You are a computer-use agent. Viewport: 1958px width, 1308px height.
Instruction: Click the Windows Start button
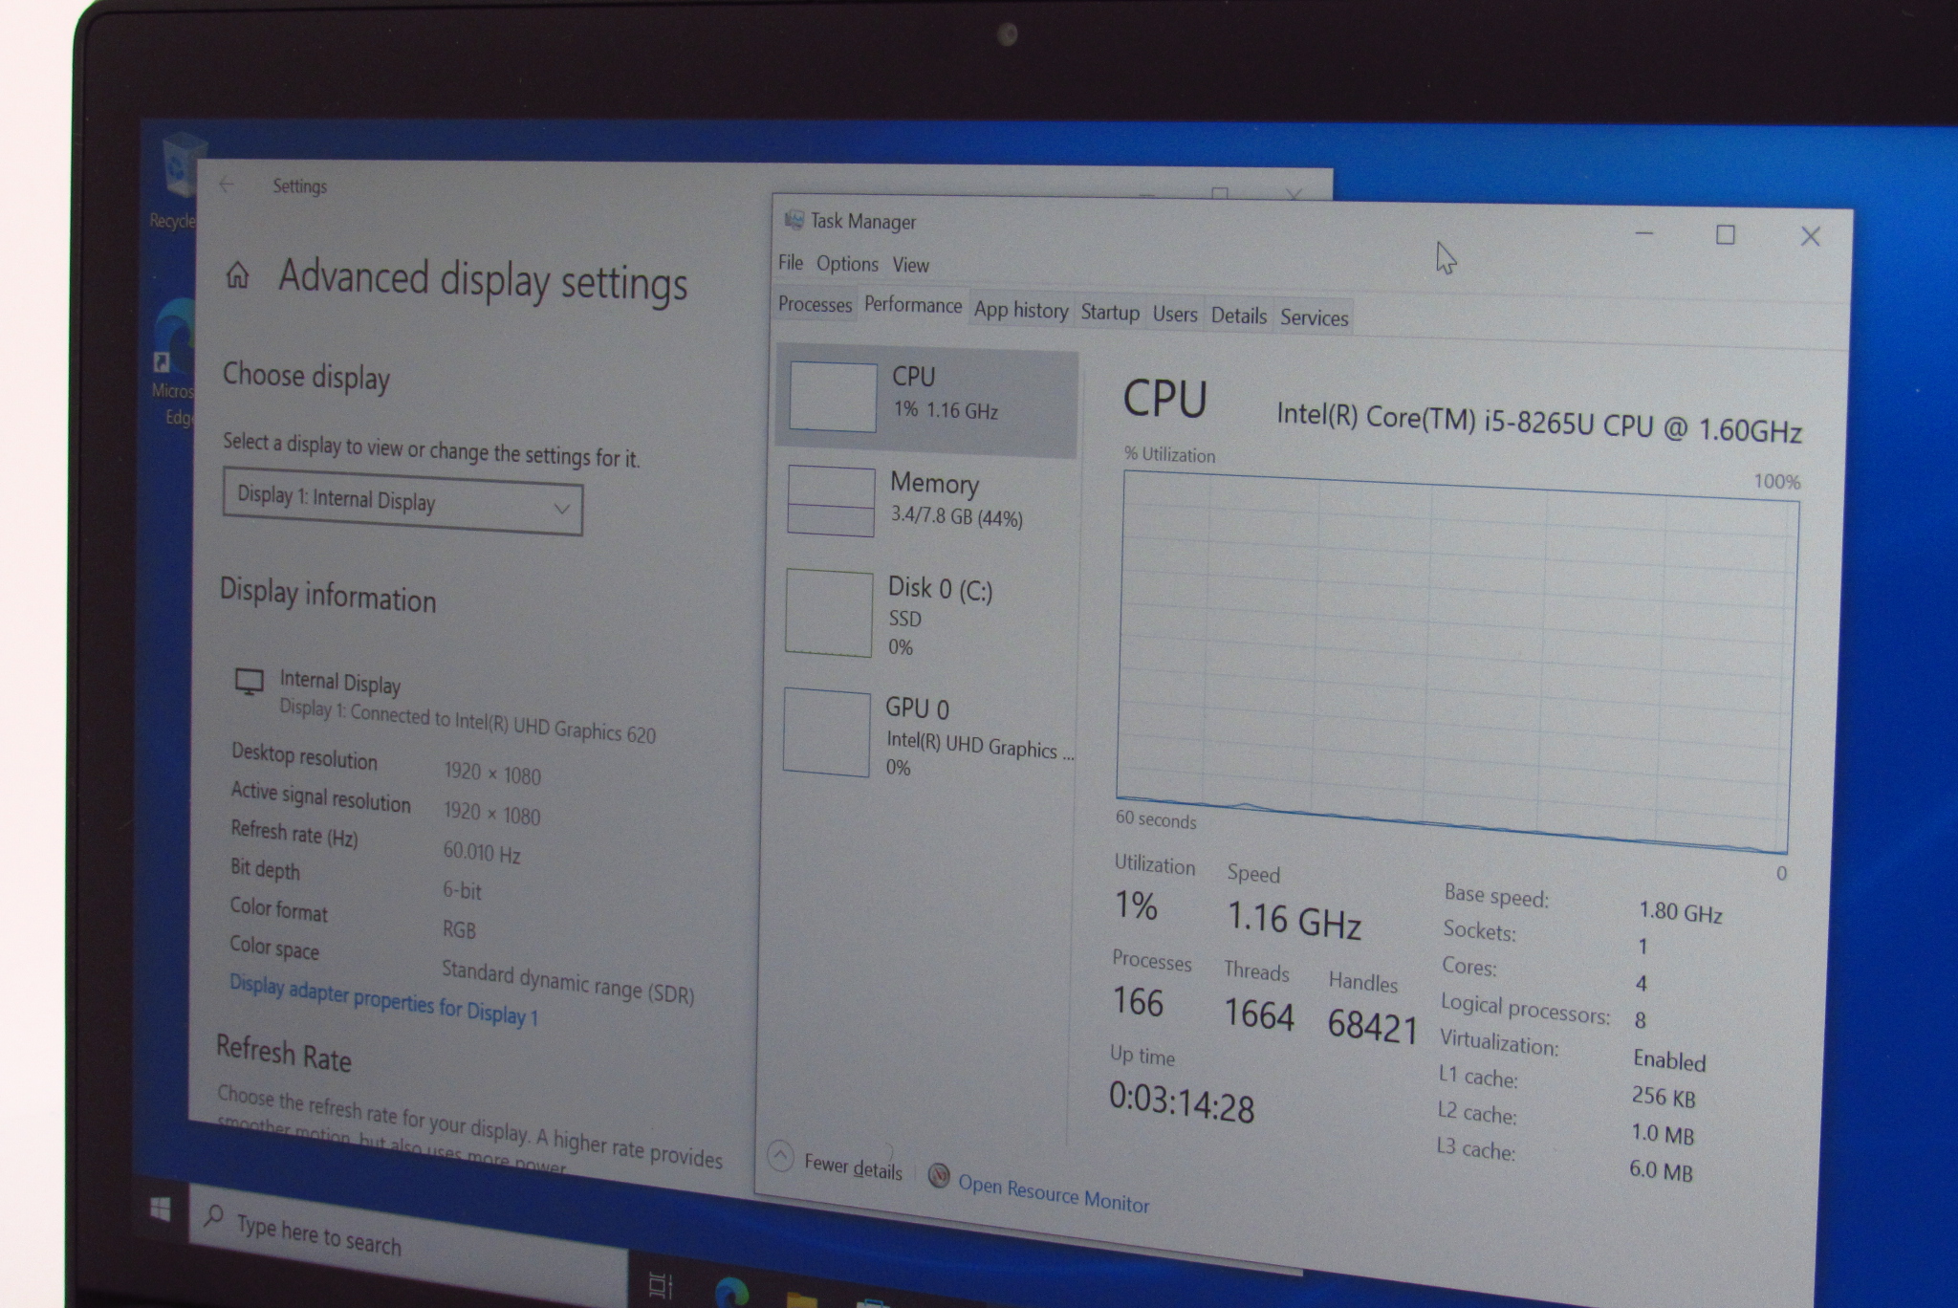(x=161, y=1210)
